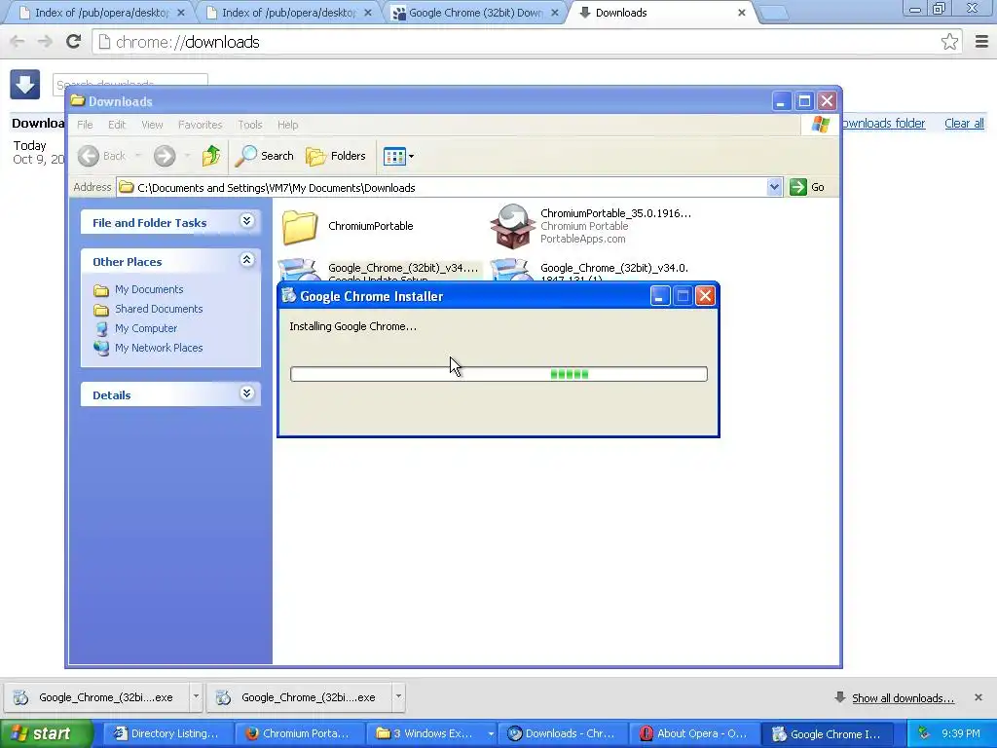
Task: Switch to second Index of /pub/opera tab
Action: [289, 13]
